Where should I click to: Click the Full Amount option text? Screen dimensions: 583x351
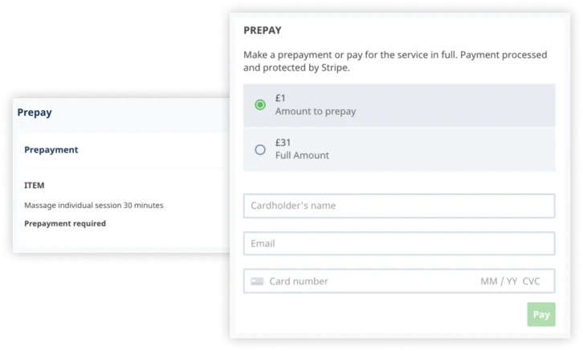point(302,156)
